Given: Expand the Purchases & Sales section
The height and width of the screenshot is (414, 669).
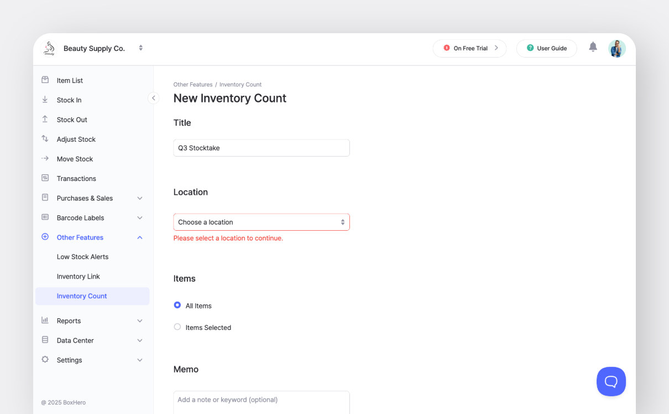Looking at the screenshot, I should coord(140,198).
